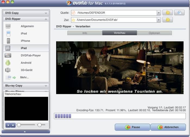This screenshot has height=137, width=190.
Task: Select Android profile label
Action: tap(26, 63)
